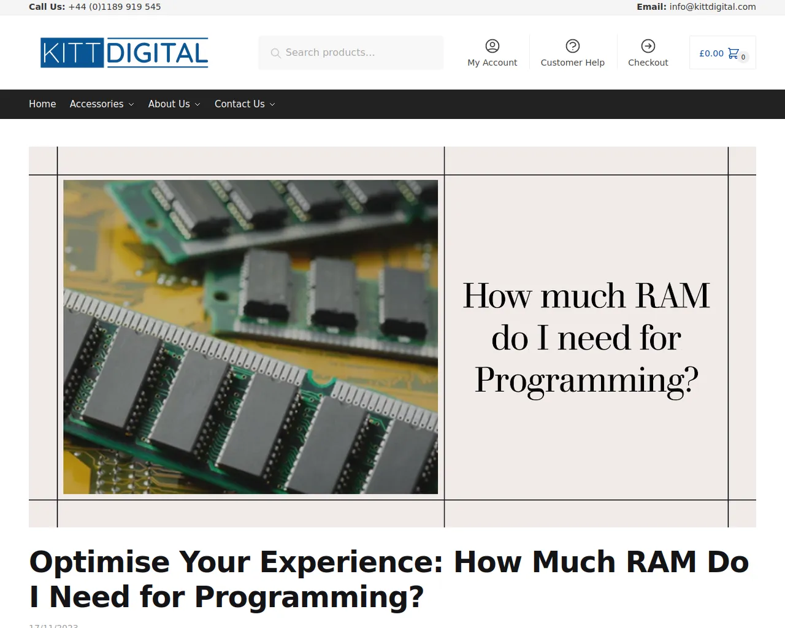Click the cart item count badge
This screenshot has height=628, width=785.
point(743,58)
